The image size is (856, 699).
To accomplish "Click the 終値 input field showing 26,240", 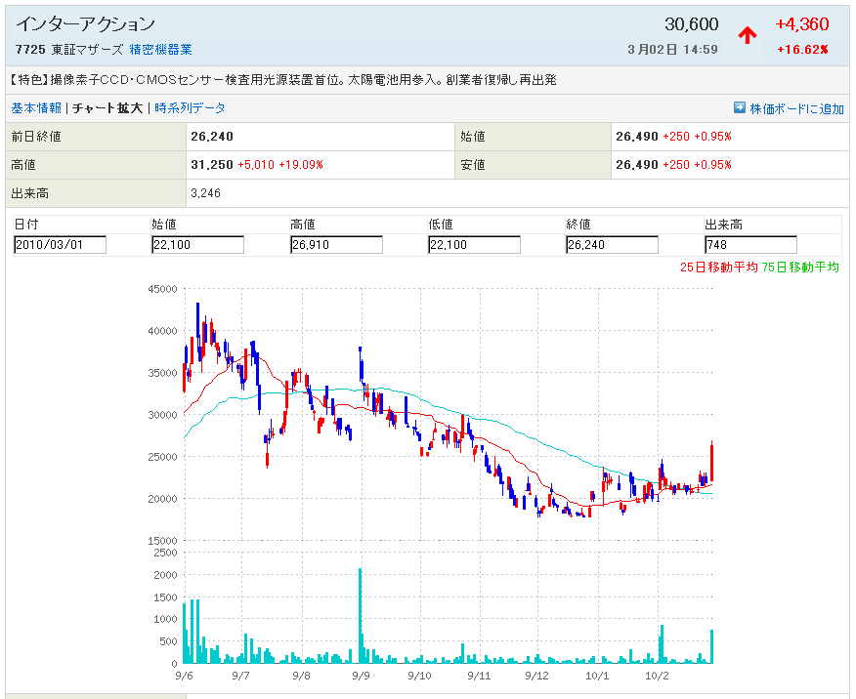I will [x=612, y=245].
